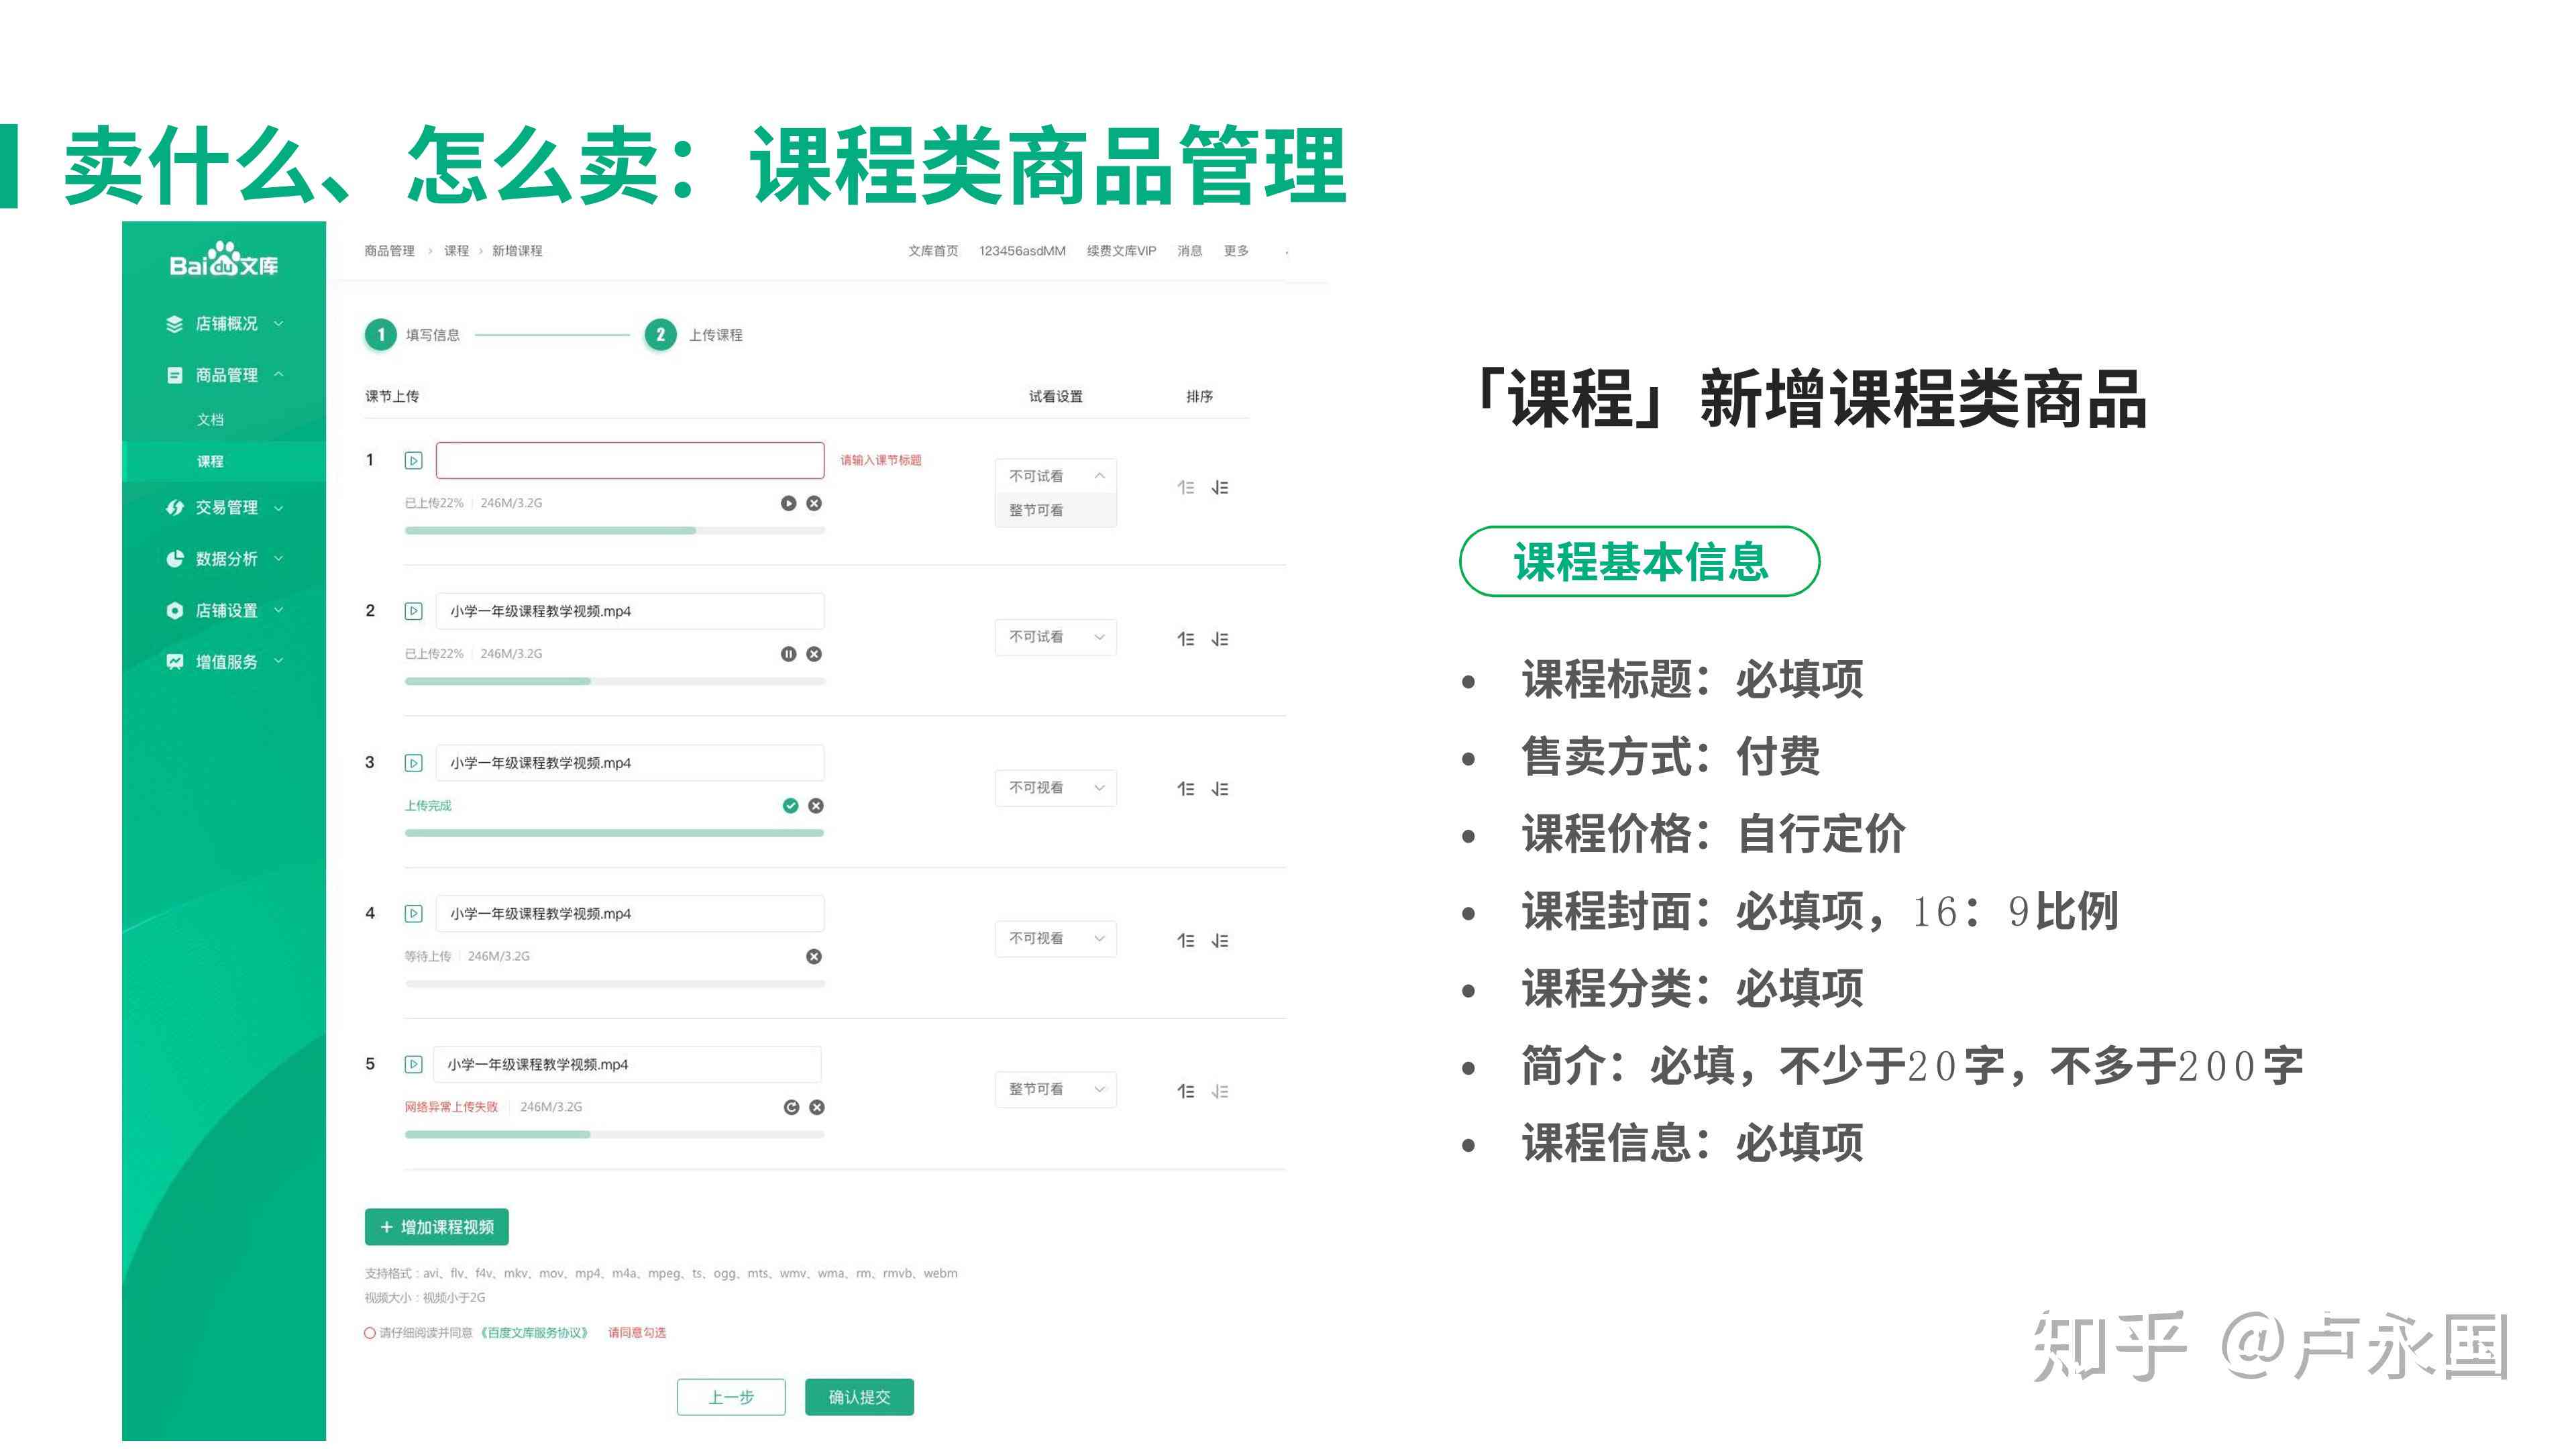Tick the 百度文库服务协议 agreement radio button
2576x1449 pixels.
click(x=370, y=1333)
